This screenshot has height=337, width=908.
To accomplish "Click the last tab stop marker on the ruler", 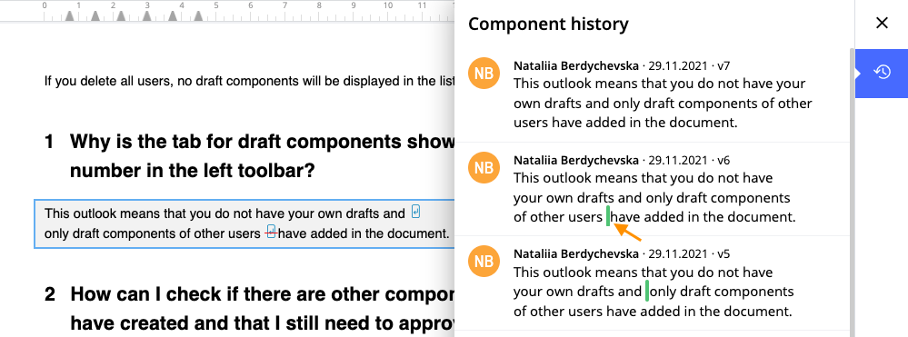I will point(198,16).
